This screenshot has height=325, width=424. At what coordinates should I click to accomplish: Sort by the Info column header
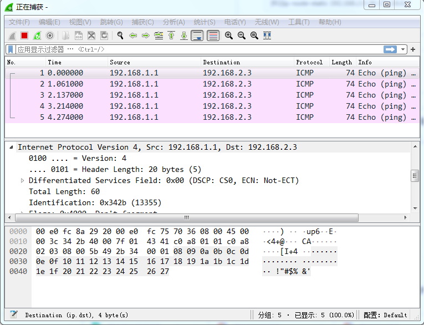click(x=387, y=62)
